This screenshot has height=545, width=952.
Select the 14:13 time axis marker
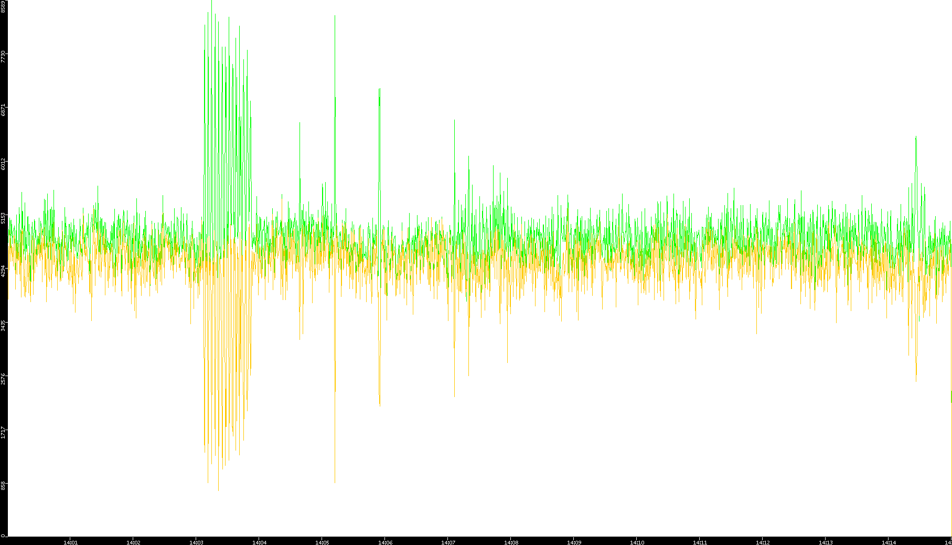tap(826, 542)
